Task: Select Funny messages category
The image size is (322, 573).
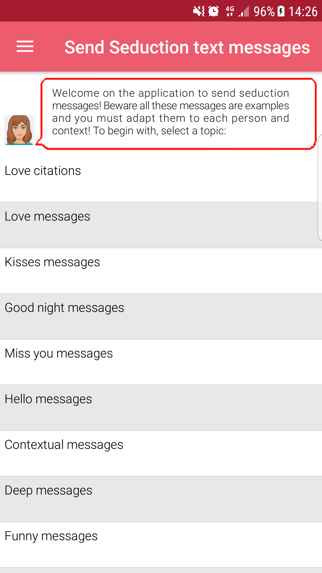Action: 161,545
